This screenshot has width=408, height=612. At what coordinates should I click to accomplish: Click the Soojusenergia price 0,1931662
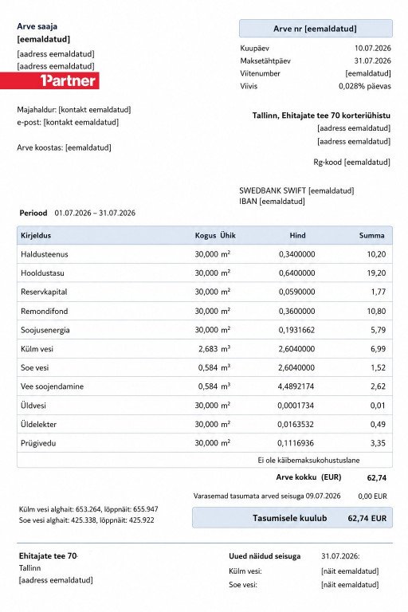coord(296,330)
